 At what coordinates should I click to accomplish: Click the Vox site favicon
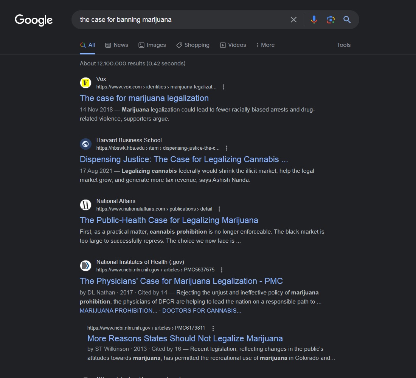86,83
